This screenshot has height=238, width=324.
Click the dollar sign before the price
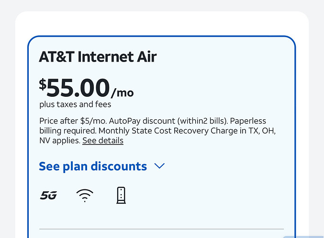(x=43, y=84)
